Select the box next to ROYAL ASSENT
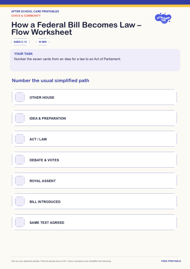Viewport: 190px width, 269px height. pos(20,181)
